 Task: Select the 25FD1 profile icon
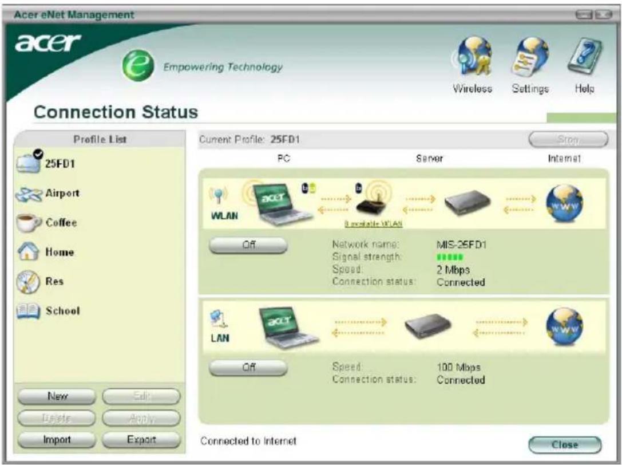click(29, 161)
